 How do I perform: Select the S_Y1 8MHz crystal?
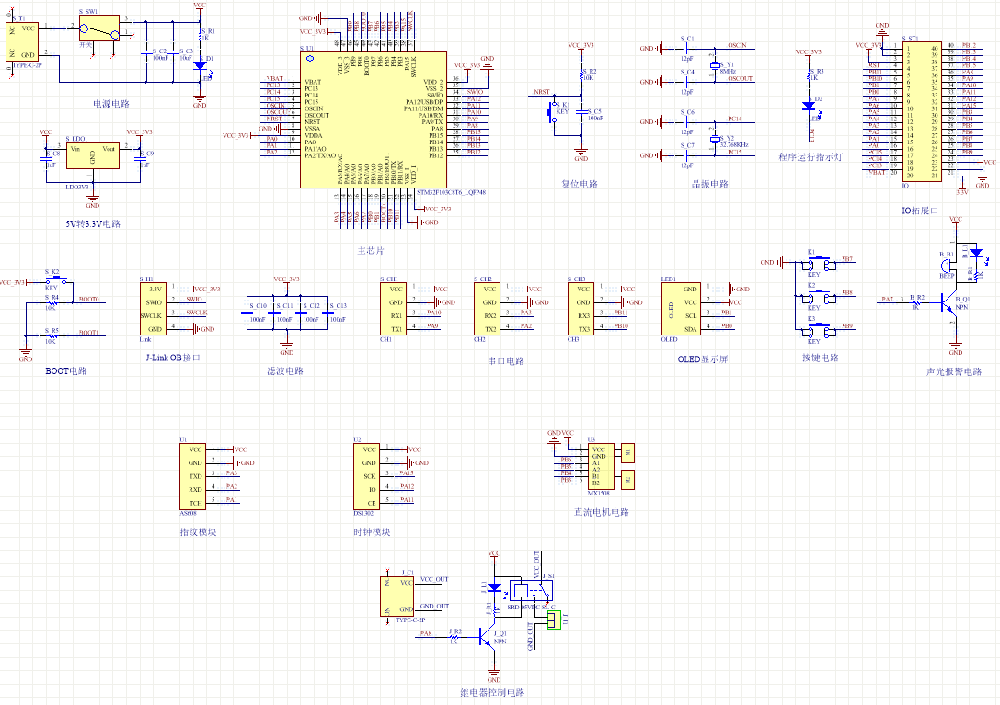(715, 65)
